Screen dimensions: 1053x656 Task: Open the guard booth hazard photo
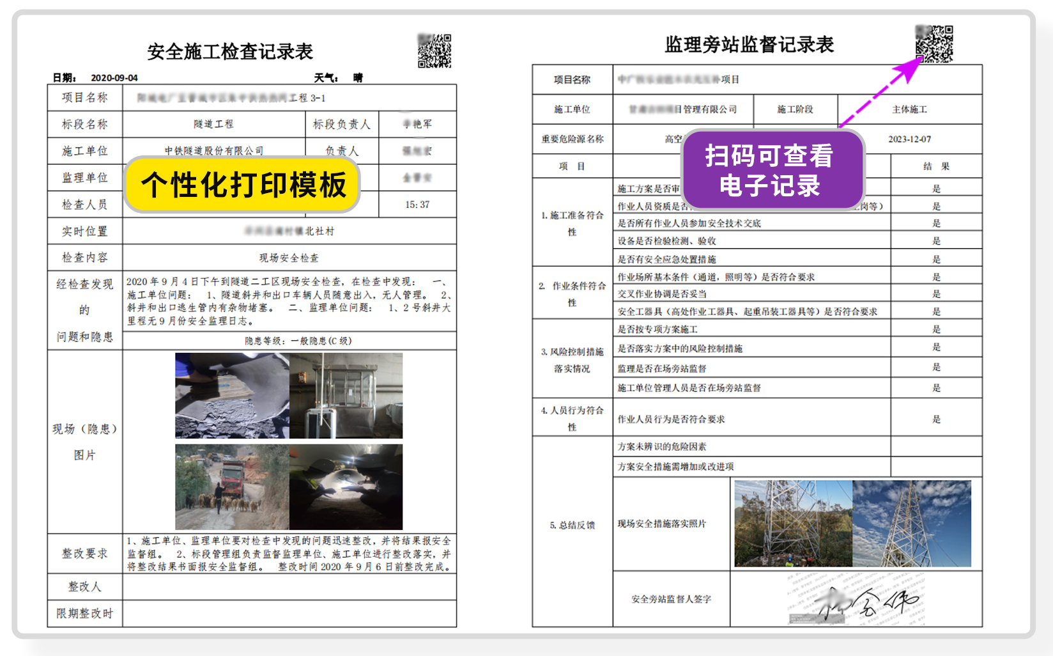coord(346,395)
